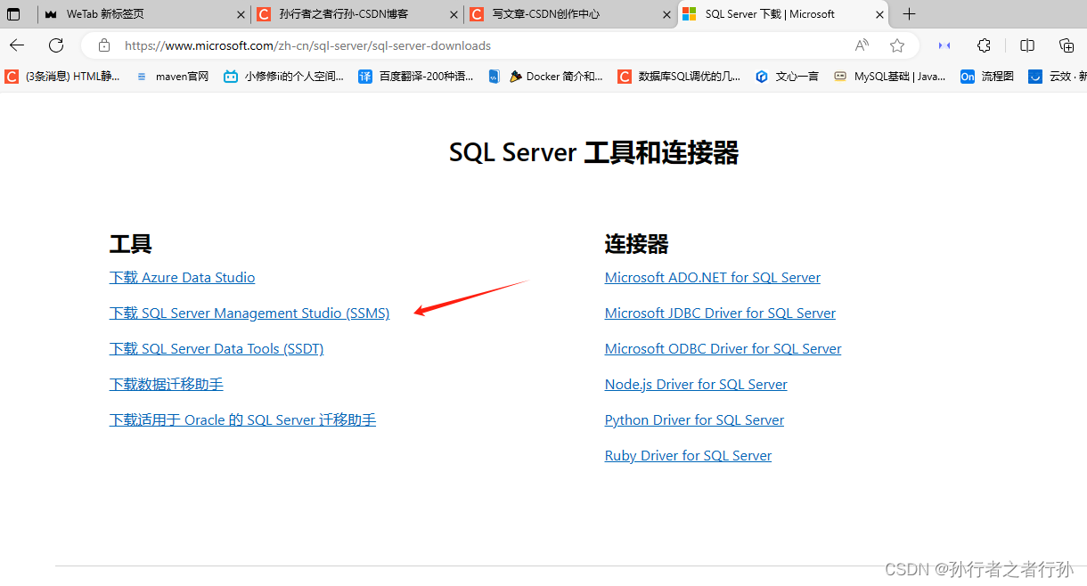Click the Add to collections icon
The height and width of the screenshot is (586, 1087).
coord(1066,45)
